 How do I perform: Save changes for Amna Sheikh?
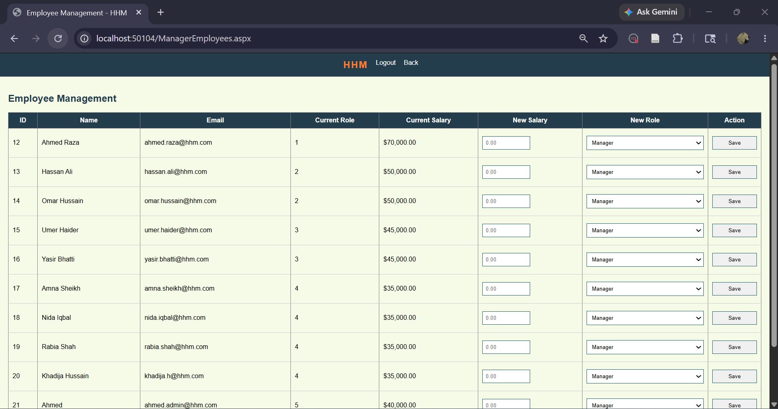click(x=734, y=289)
